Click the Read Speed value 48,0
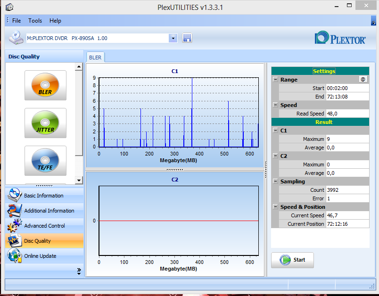Viewport: 379px width, 296px height. point(347,113)
